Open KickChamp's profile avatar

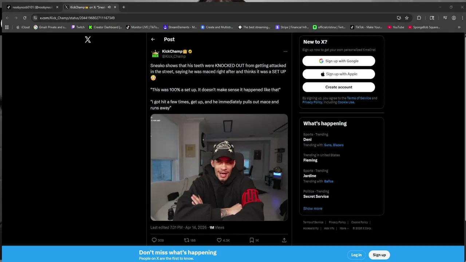pyautogui.click(x=155, y=54)
